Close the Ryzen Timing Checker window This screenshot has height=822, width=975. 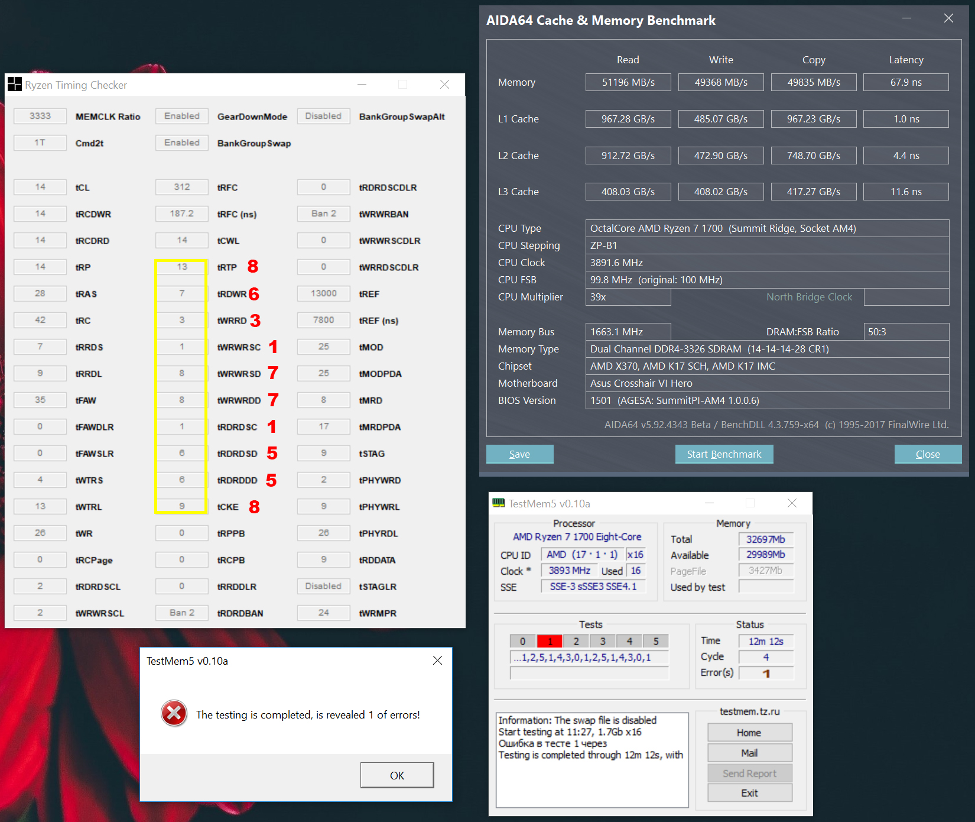[444, 85]
